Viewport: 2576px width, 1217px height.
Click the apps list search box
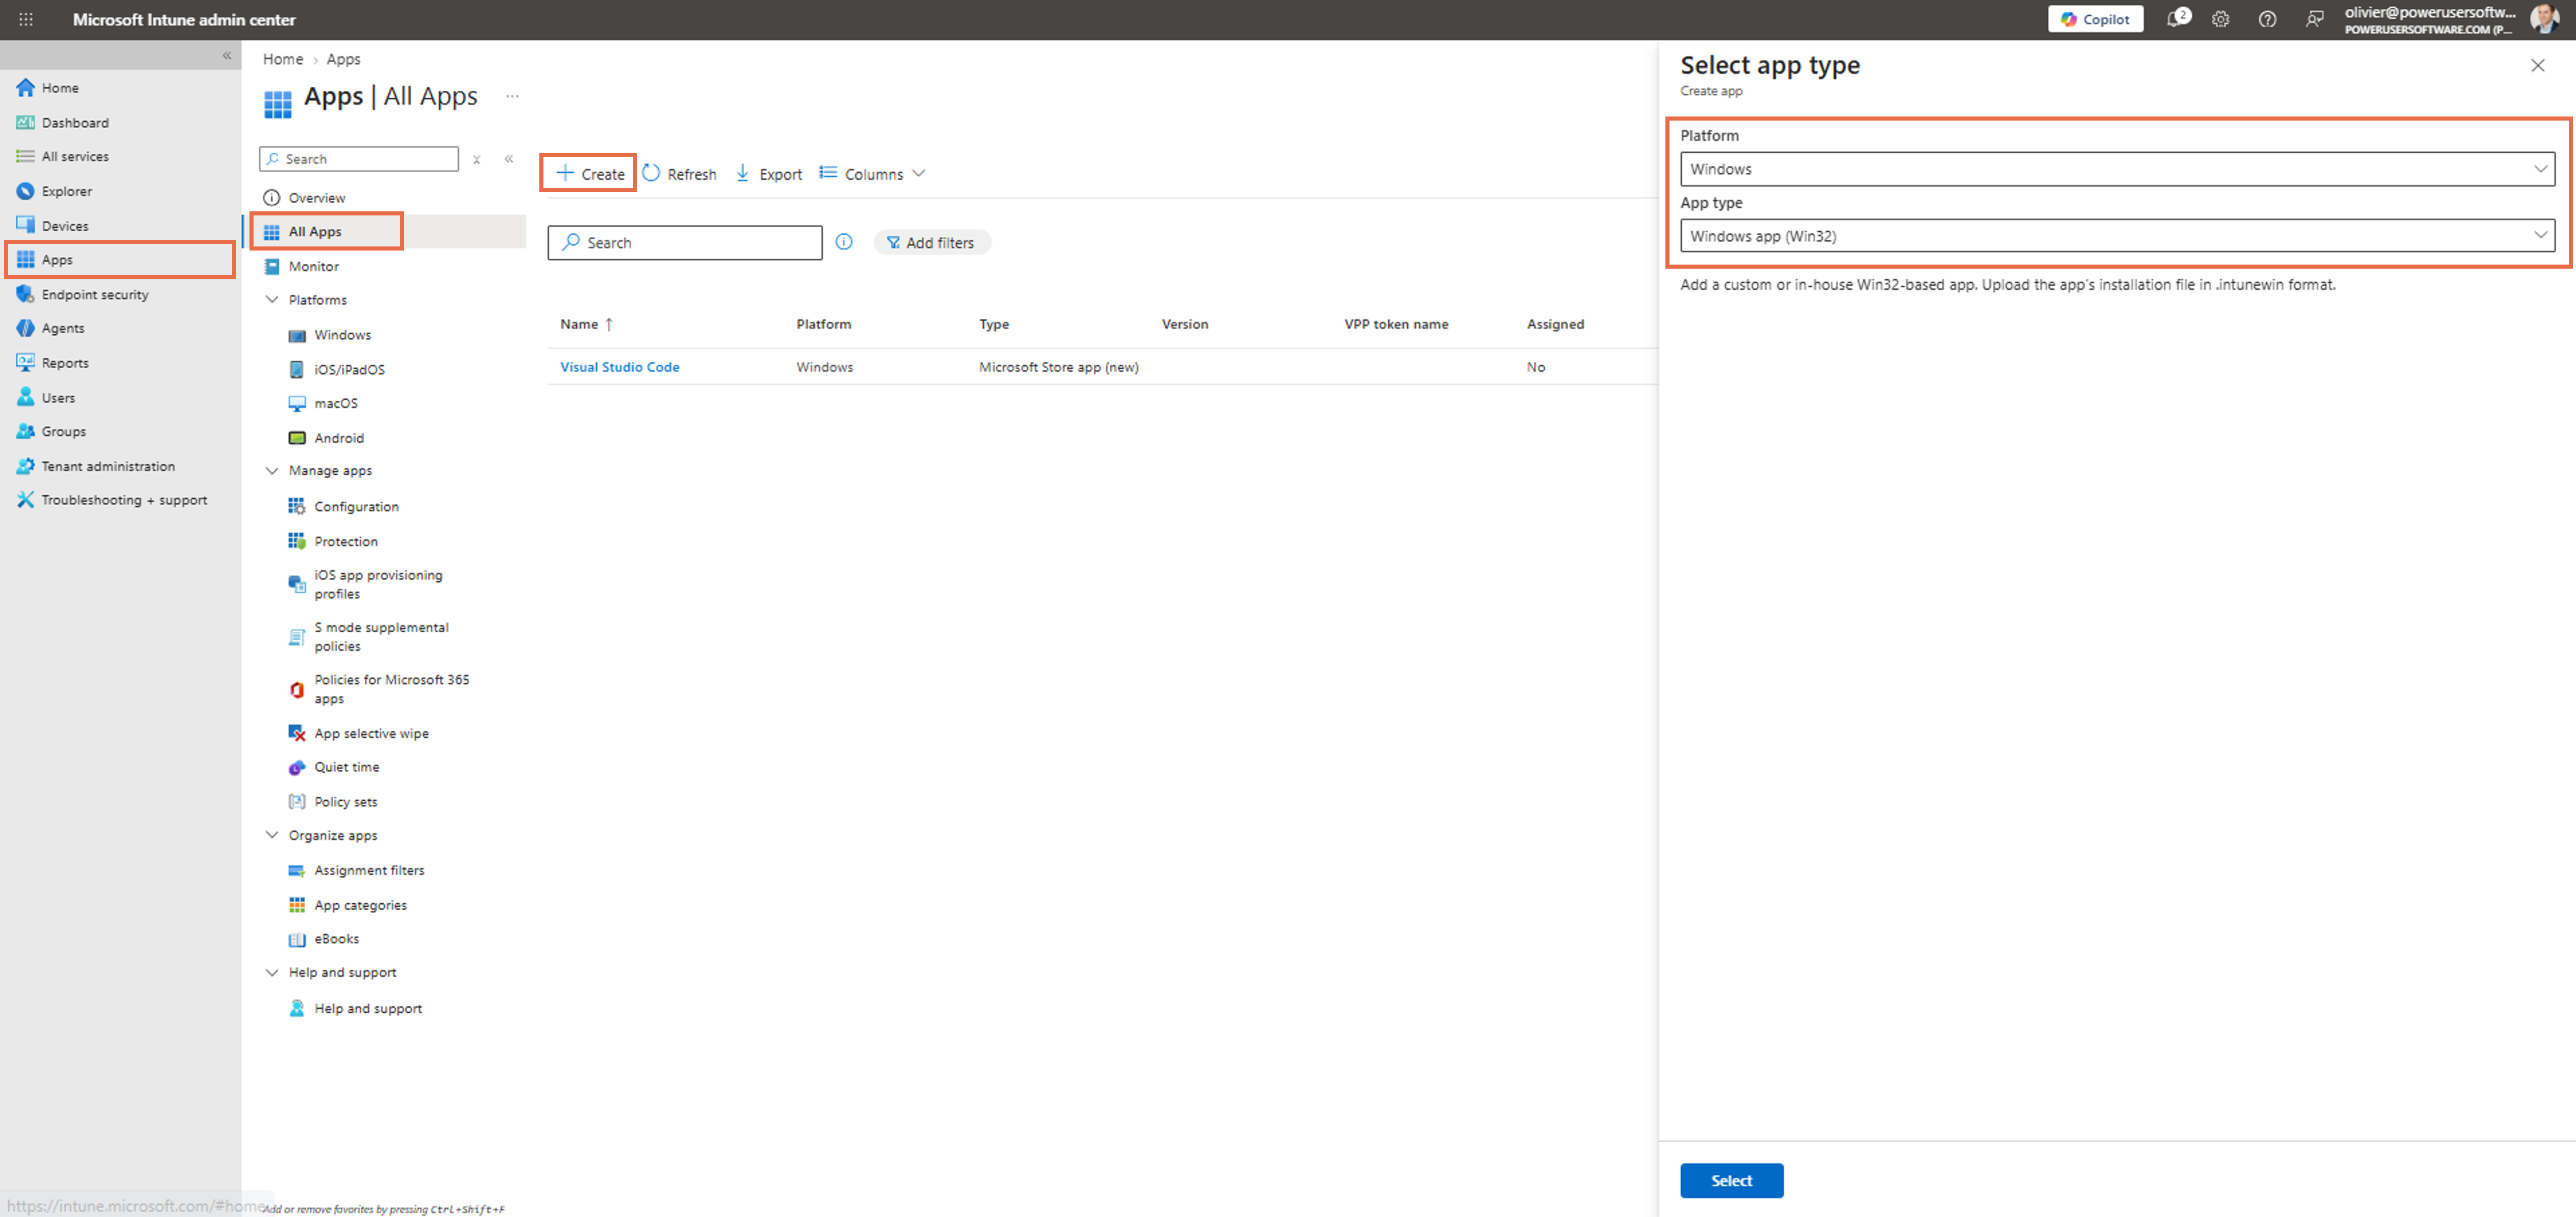tap(685, 243)
